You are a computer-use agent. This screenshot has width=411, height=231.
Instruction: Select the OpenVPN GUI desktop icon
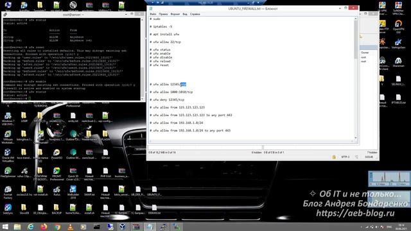pos(398,27)
